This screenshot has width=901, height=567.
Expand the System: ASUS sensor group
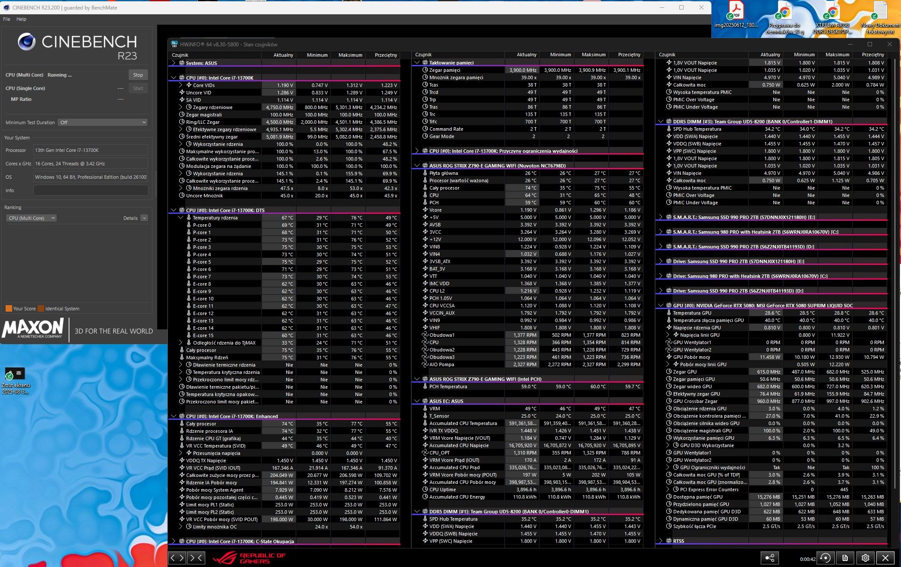click(x=174, y=63)
